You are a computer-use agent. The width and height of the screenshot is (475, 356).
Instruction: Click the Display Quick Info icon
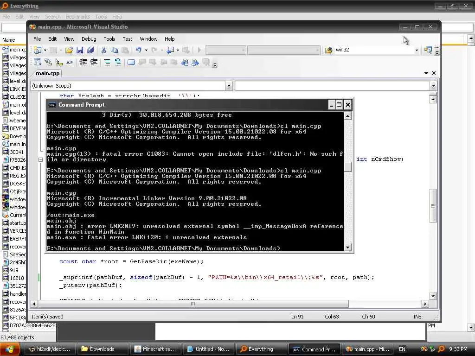(x=59, y=63)
